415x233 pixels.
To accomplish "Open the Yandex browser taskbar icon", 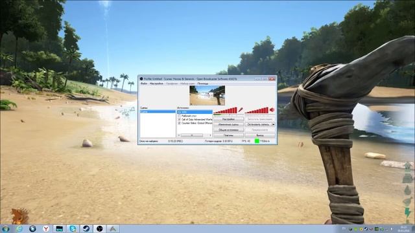I will [46, 228].
